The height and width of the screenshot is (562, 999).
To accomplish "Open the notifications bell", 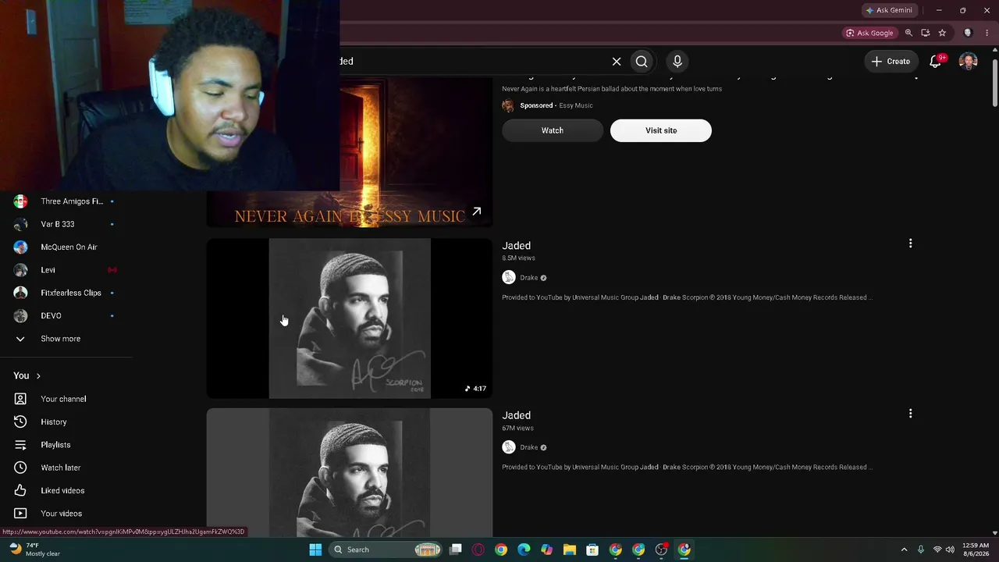I will pos(935,61).
